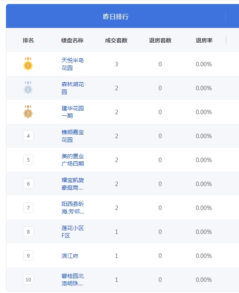Click 成交套数 value 1 for 滨江府
Viewport: 239px width, 293px height.
pyautogui.click(x=117, y=255)
